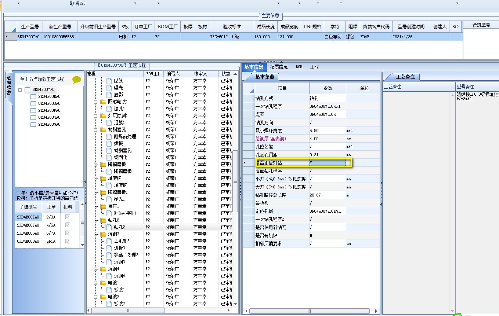Click the 2K04E00EA0 node icon in structure tree

[x=33, y=96]
